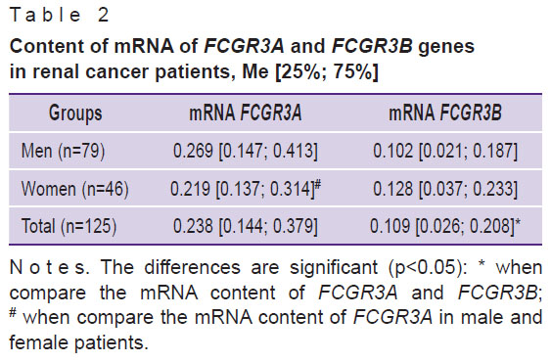Click the Women (n=46) row label

[75, 189]
